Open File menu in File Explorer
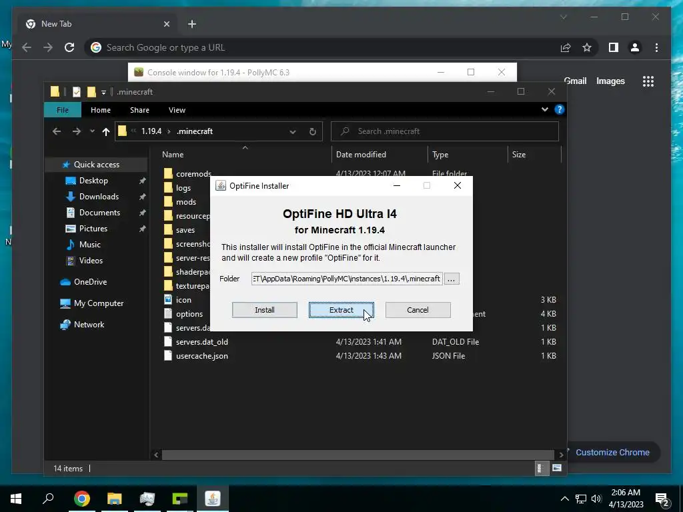 tap(63, 110)
